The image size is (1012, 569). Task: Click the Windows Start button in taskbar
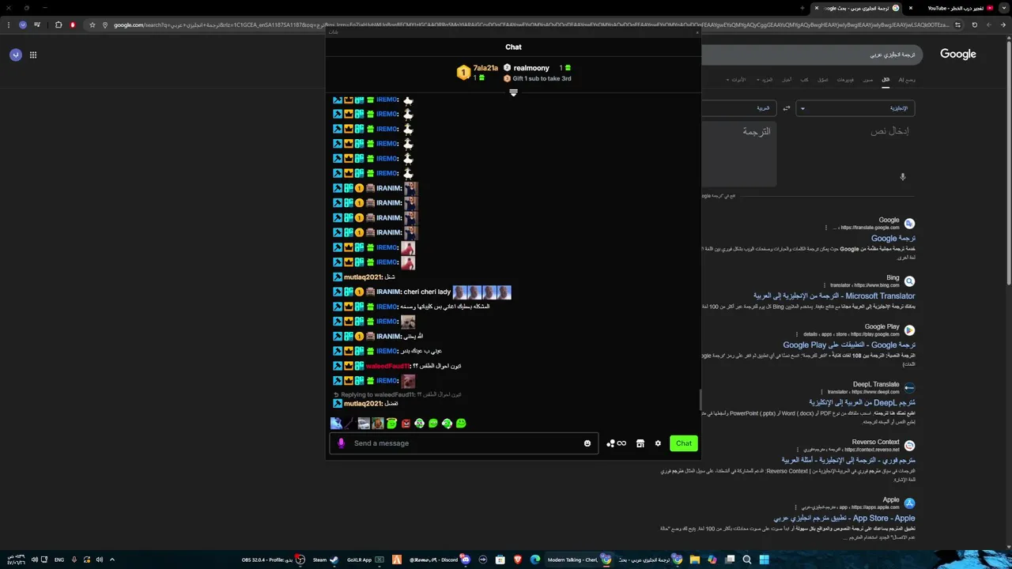click(764, 560)
